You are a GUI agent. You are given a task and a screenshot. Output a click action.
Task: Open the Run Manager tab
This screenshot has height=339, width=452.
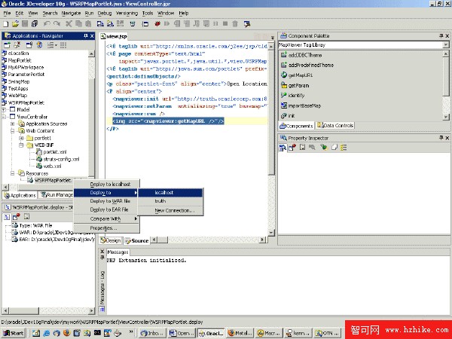pos(56,195)
